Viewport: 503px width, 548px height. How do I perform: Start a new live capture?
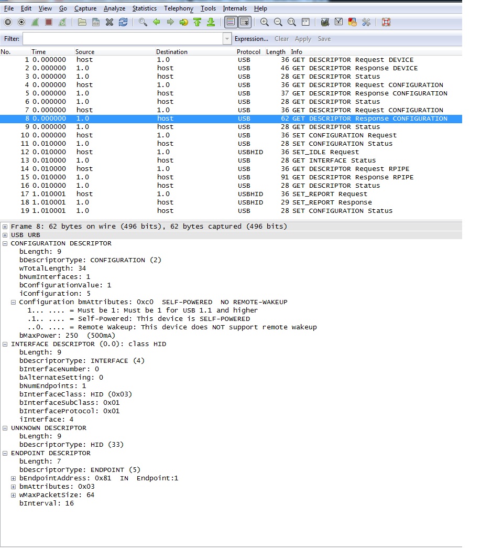(35, 23)
